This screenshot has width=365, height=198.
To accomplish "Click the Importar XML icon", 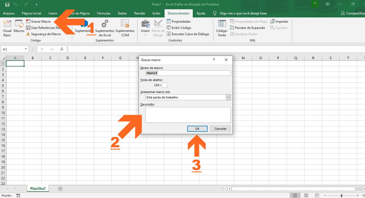I will click(279, 21).
